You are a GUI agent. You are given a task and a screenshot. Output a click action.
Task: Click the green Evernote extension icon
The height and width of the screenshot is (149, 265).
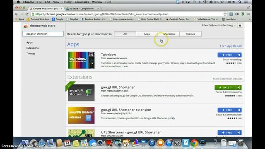(x=243, y=14)
